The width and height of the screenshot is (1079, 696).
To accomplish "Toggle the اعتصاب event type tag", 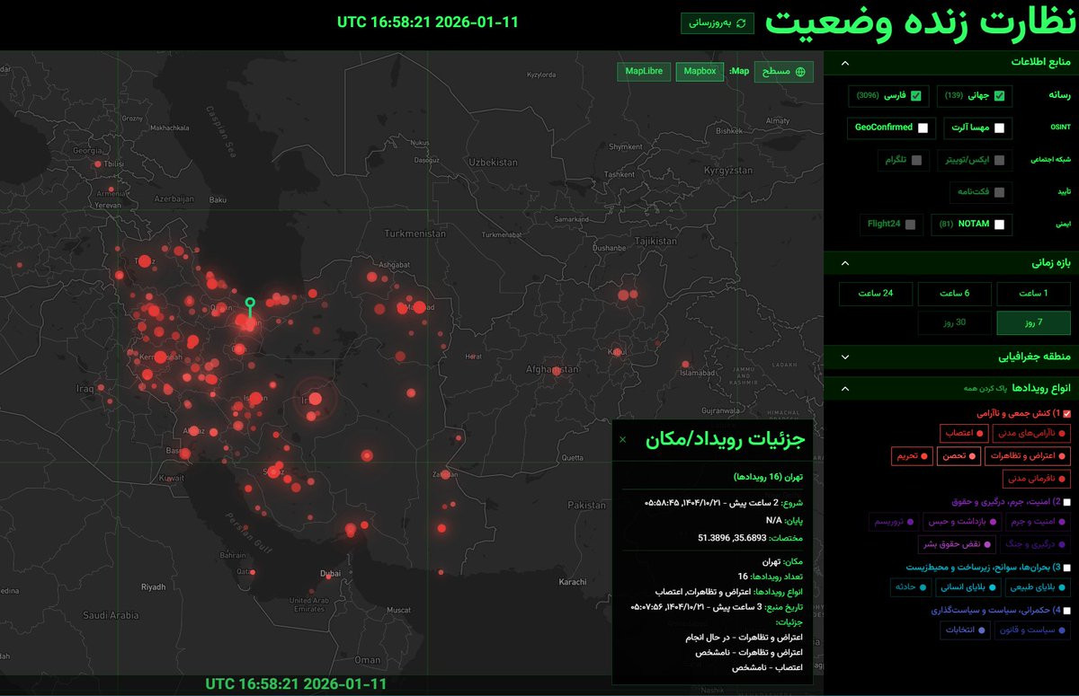I will tap(964, 434).
